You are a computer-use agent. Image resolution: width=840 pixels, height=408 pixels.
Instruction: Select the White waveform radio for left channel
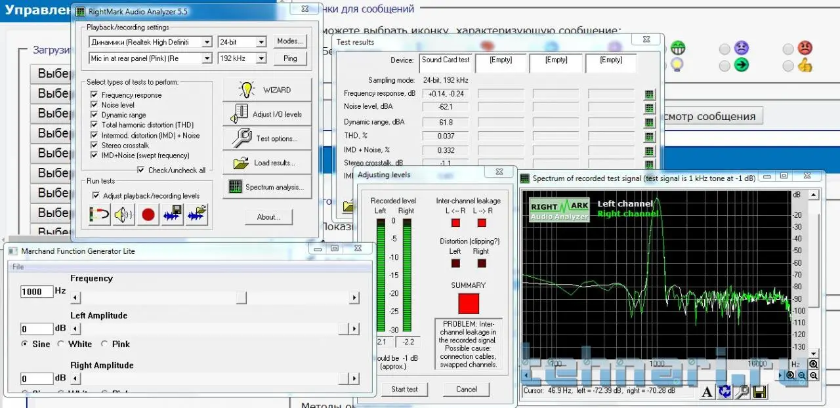pos(60,344)
